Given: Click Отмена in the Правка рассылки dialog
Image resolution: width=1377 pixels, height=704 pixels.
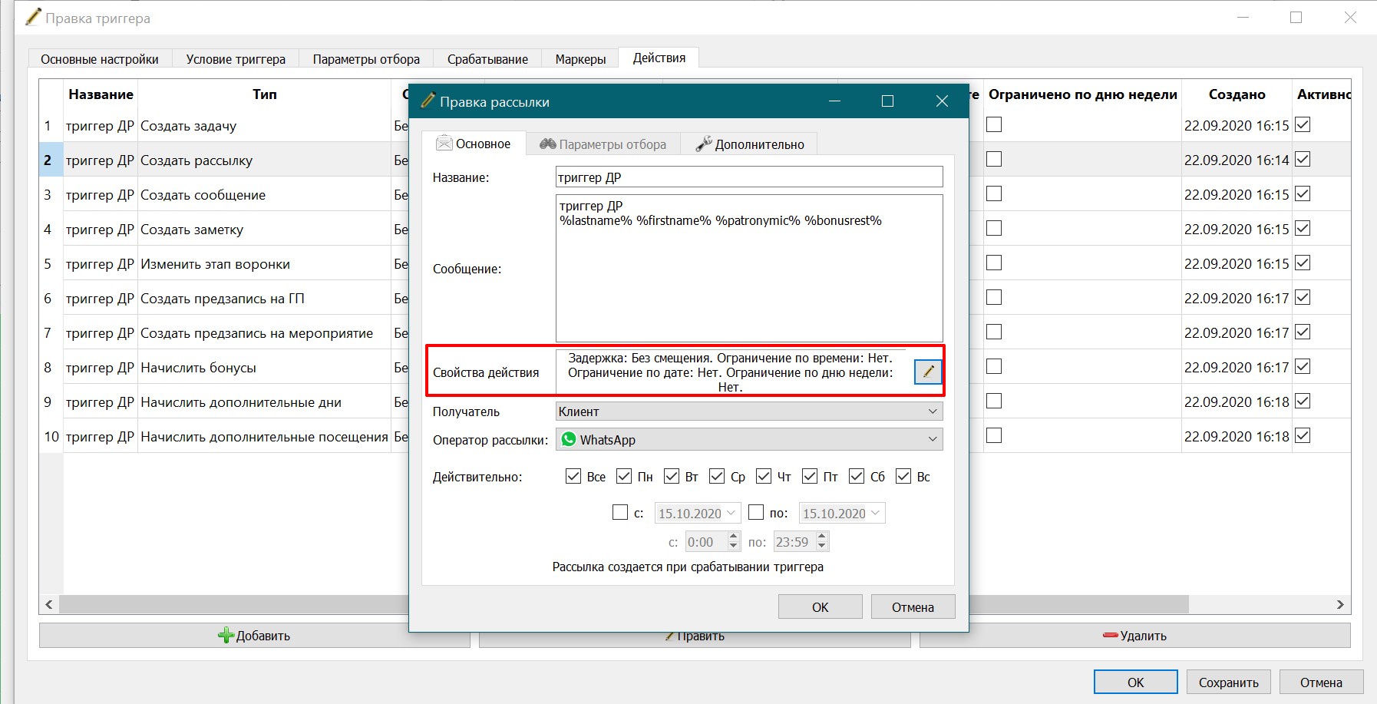Looking at the screenshot, I should coord(913,607).
